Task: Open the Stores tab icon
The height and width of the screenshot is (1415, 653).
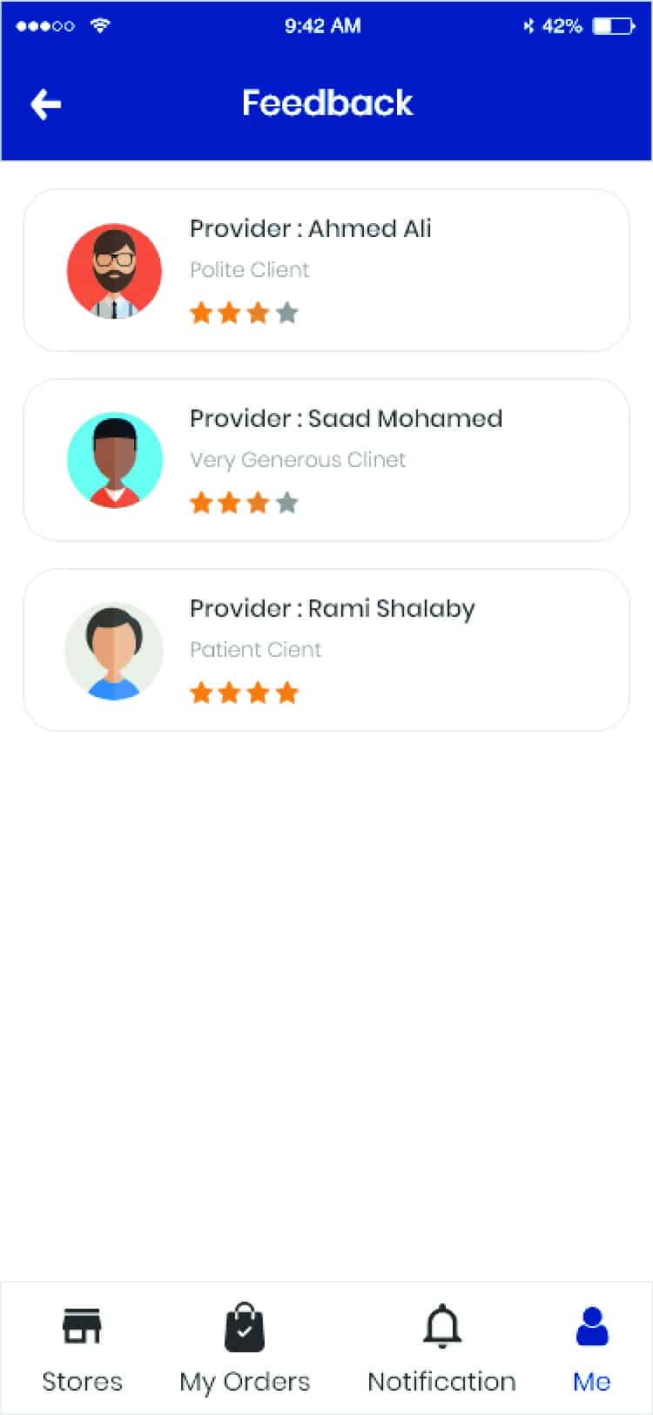Action: pyautogui.click(x=82, y=1328)
